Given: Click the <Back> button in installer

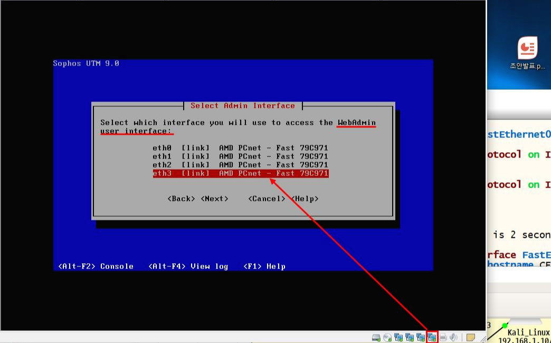Looking at the screenshot, I should (182, 199).
